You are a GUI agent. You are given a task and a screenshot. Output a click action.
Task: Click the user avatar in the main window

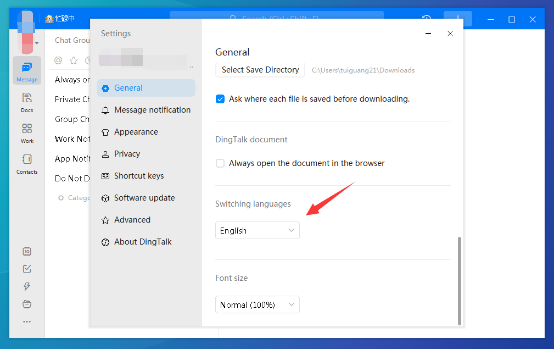point(27,32)
